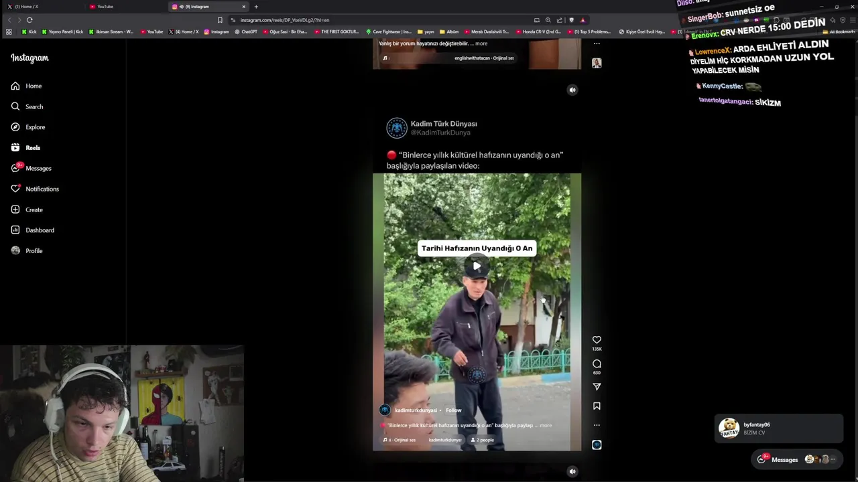Image resolution: width=858 pixels, height=482 pixels.
Task: Go to Explore in the sidebar
Action: [28, 127]
